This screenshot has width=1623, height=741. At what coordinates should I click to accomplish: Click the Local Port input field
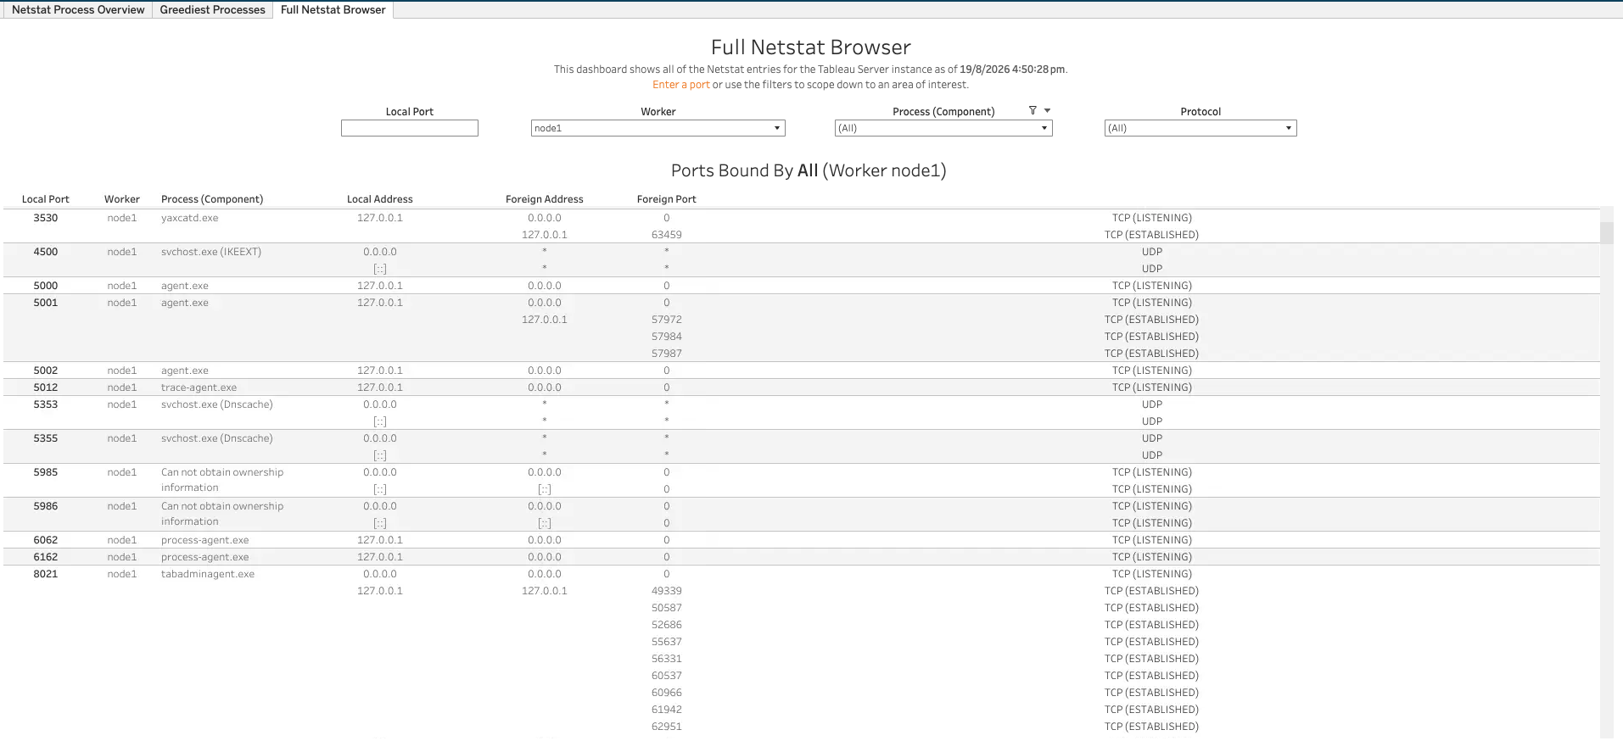point(410,128)
